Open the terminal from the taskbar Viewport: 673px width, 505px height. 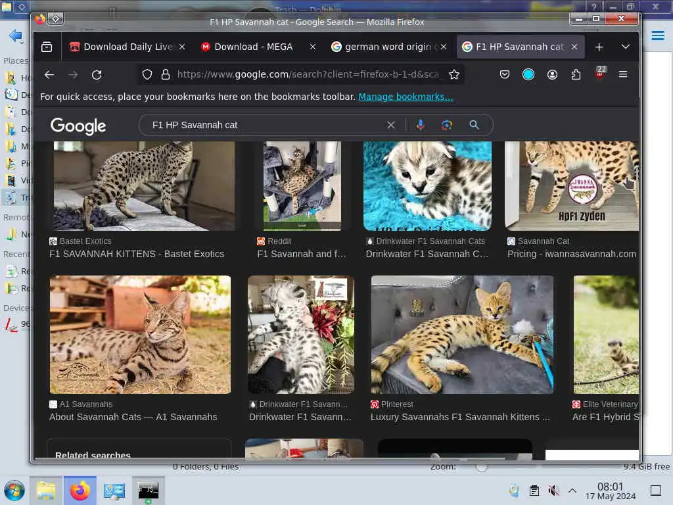click(148, 491)
